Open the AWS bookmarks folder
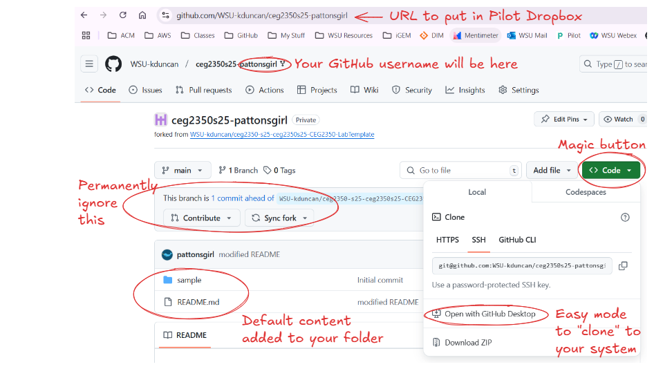 158,35
